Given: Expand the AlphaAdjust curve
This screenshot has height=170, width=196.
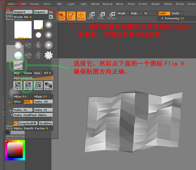Looking at the screenshot, I should click(33, 78).
